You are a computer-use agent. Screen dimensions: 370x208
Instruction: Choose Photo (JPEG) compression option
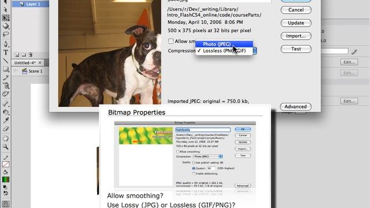coord(224,44)
